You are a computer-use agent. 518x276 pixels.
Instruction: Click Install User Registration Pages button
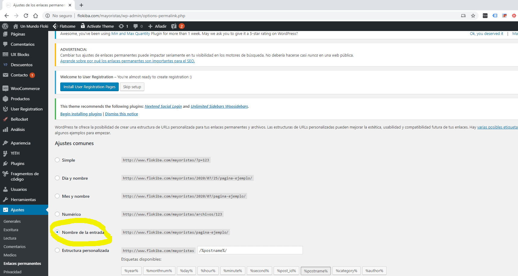[x=89, y=87]
